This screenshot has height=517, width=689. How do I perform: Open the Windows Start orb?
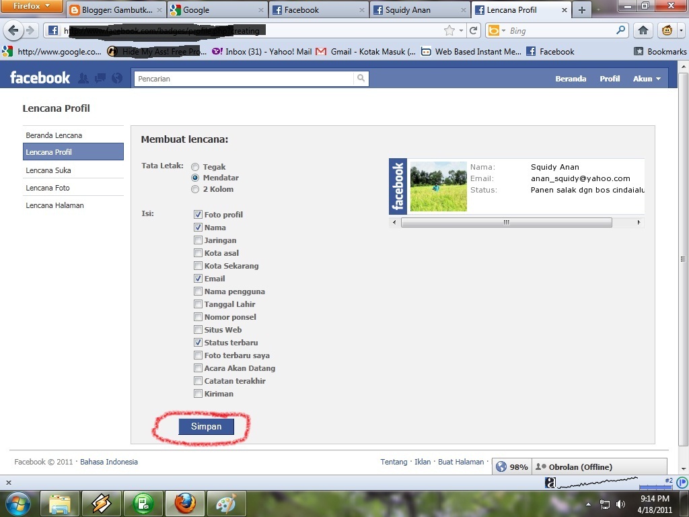point(17,504)
